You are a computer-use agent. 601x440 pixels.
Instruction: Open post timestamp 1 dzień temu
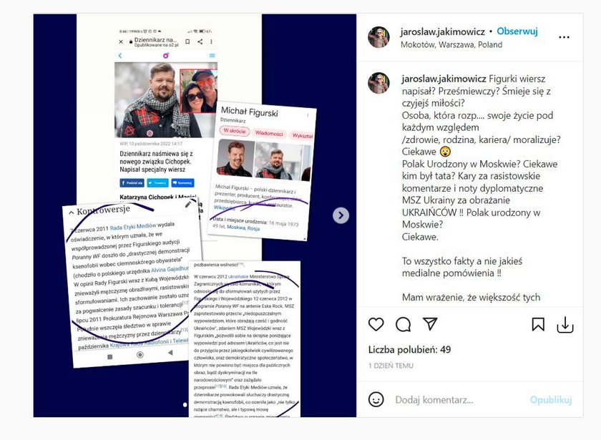point(391,366)
